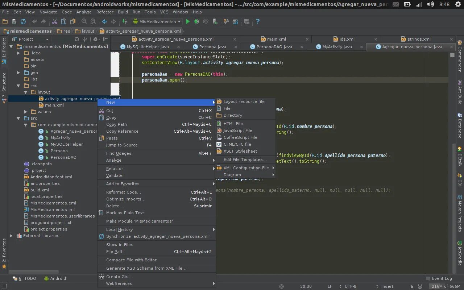This screenshot has width=464, height=290.
Task: Collapse the mismedicamentos root node
Action: 11,46
